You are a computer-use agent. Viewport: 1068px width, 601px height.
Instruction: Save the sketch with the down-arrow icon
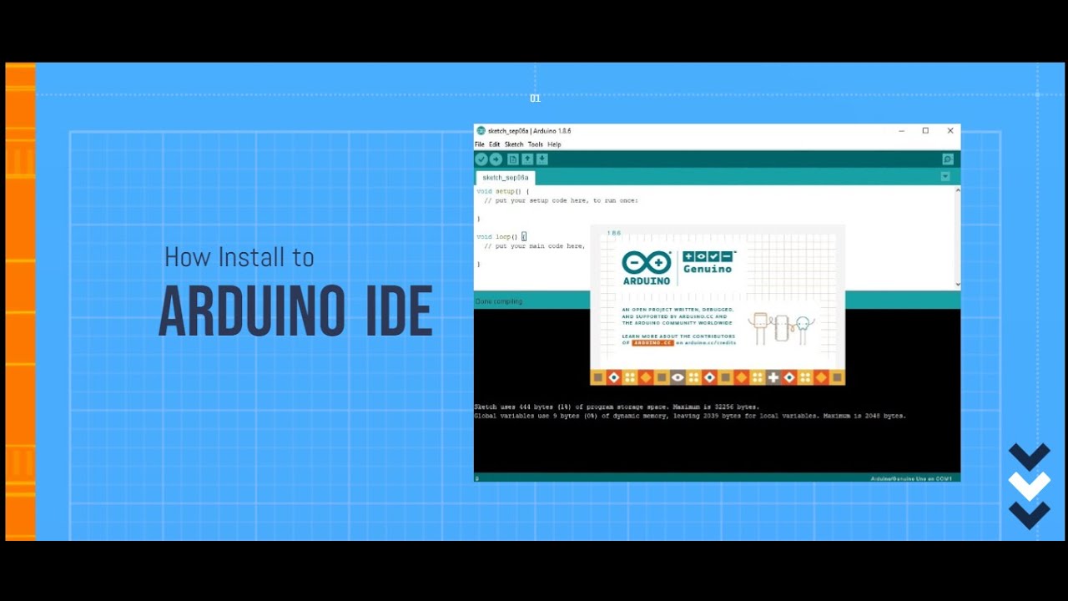coord(542,159)
